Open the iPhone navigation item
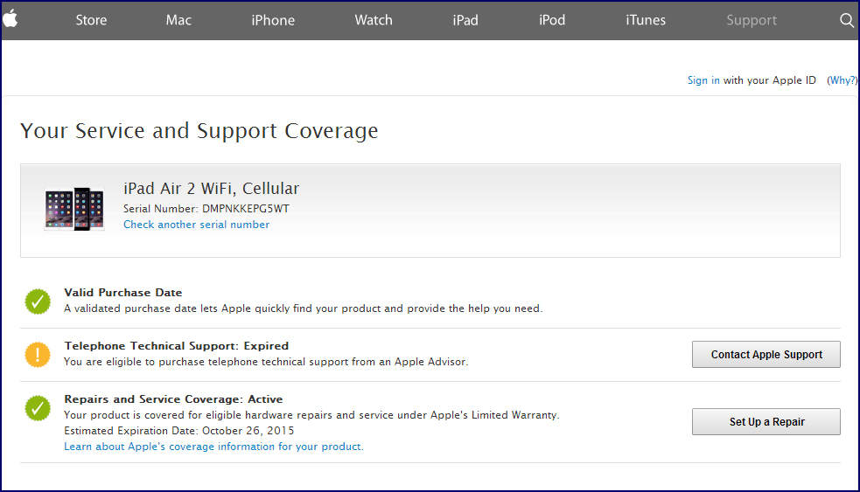Image resolution: width=860 pixels, height=492 pixels. click(273, 20)
